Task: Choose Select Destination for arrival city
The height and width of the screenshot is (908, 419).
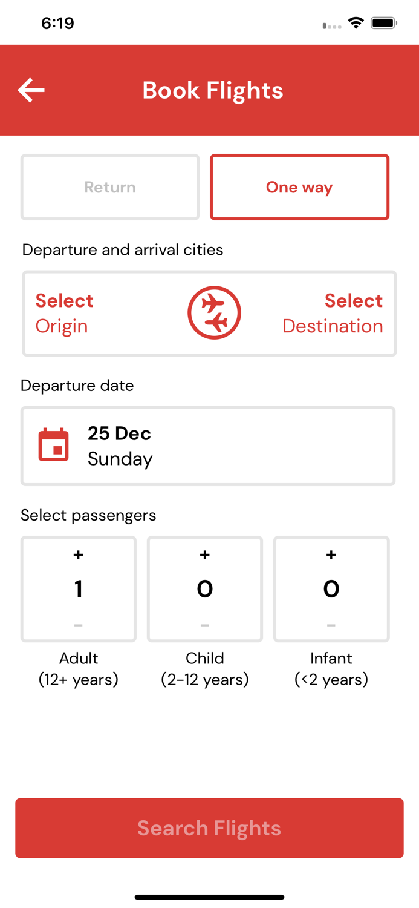Action: pyautogui.click(x=332, y=312)
